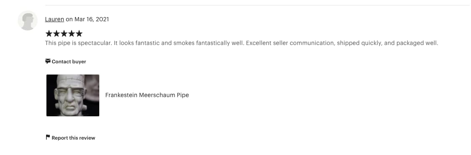Click the horizontal divider above the review
471x155 pixels.
coord(258,5)
